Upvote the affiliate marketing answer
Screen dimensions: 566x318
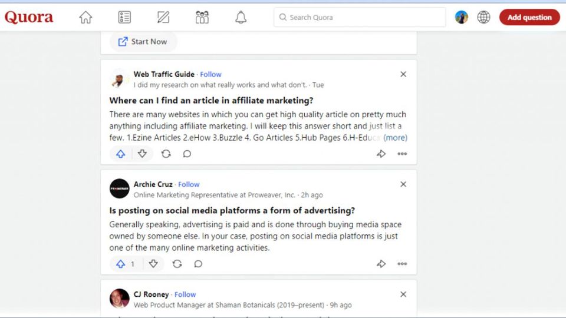point(120,154)
